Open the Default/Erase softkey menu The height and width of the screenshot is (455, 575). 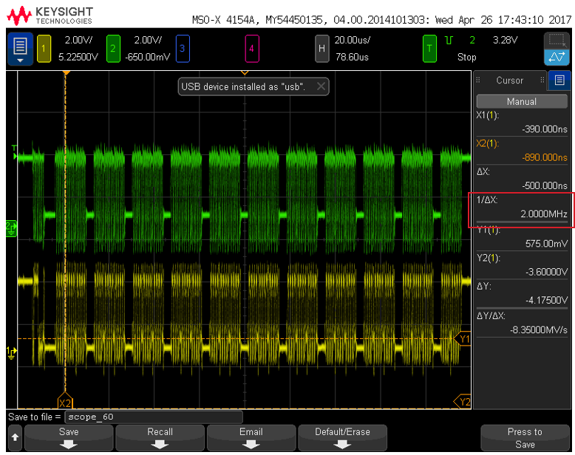tap(342, 437)
